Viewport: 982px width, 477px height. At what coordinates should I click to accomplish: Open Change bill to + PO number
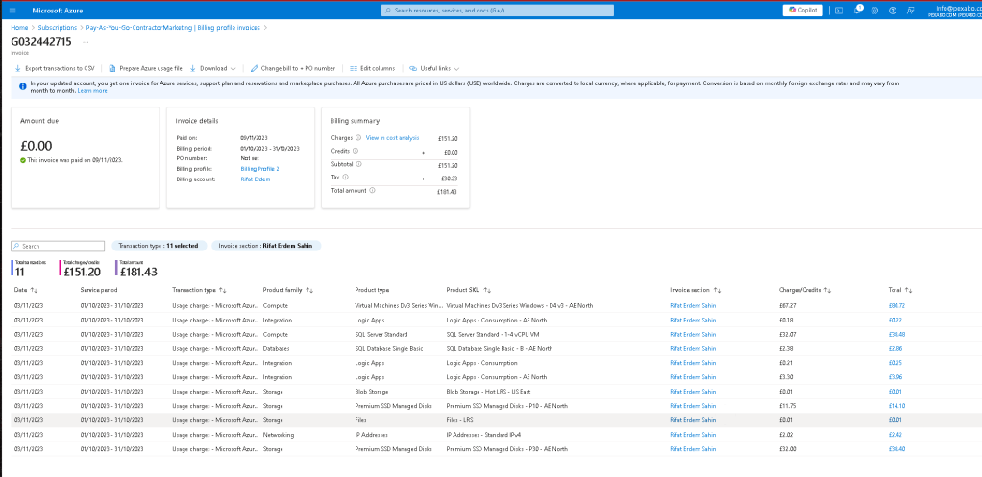click(x=293, y=69)
